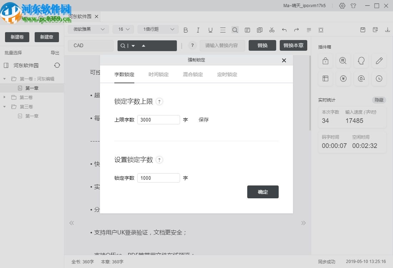Click the 确定 confirm button

pyautogui.click(x=263, y=192)
